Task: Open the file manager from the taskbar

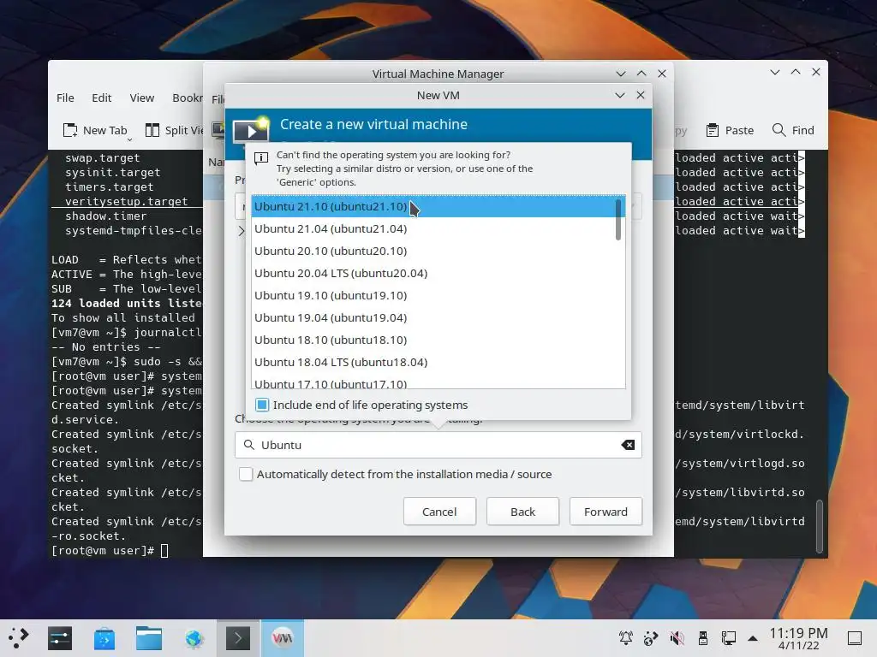Action: click(x=149, y=638)
